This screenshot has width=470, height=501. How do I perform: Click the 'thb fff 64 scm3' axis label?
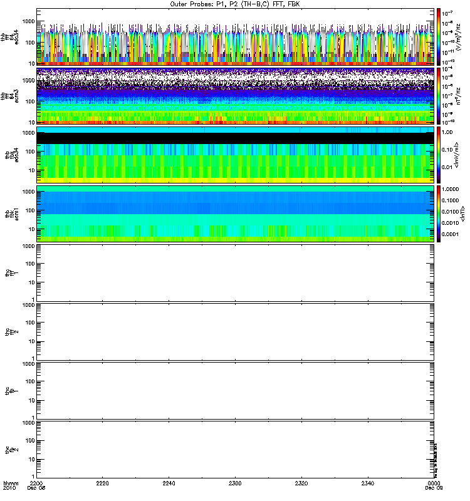point(9,96)
